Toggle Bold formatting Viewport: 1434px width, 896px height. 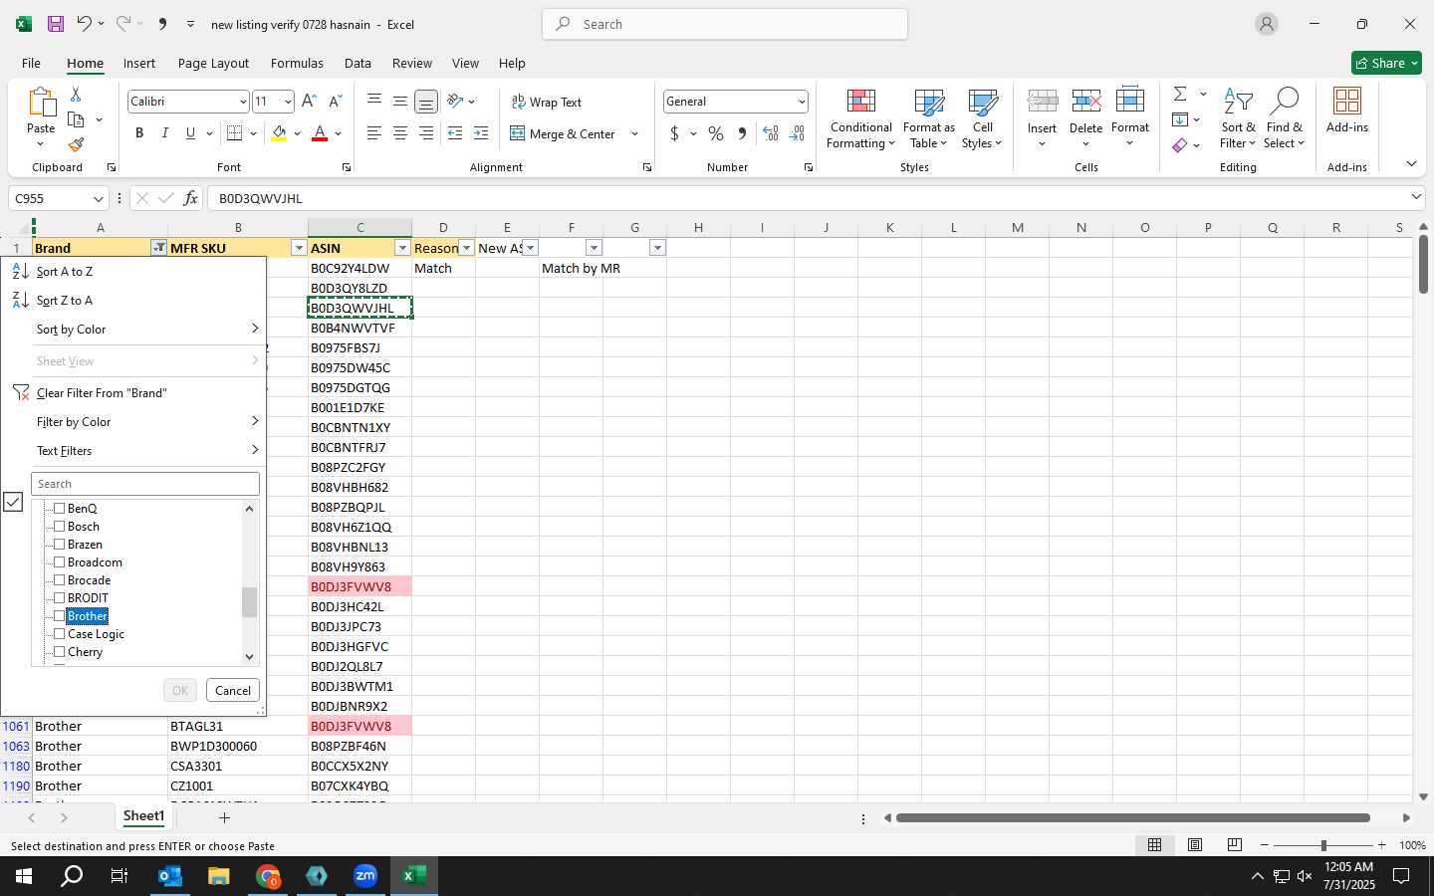click(139, 133)
